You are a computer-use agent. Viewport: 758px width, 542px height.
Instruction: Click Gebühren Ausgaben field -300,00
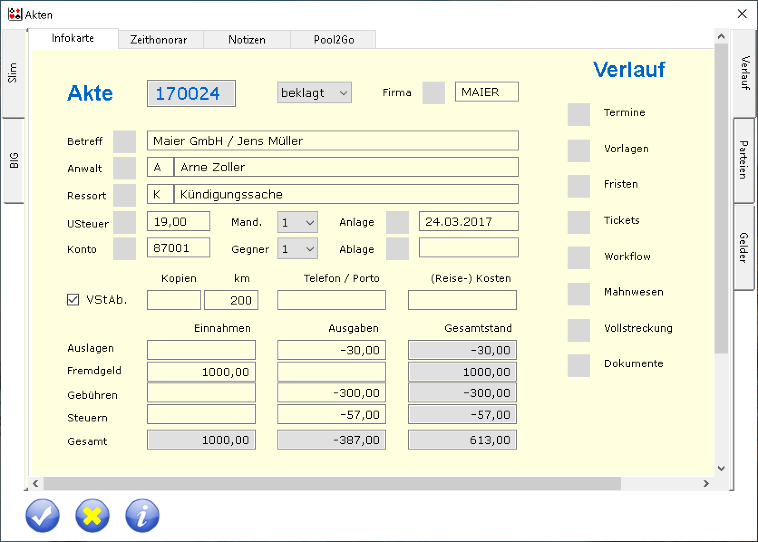[x=332, y=392]
